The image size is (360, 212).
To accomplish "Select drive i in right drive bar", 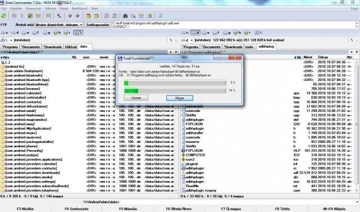I will pos(247,33).
